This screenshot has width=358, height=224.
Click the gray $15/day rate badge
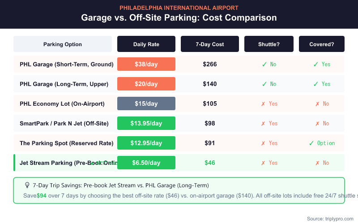pyautogui.click(x=146, y=104)
